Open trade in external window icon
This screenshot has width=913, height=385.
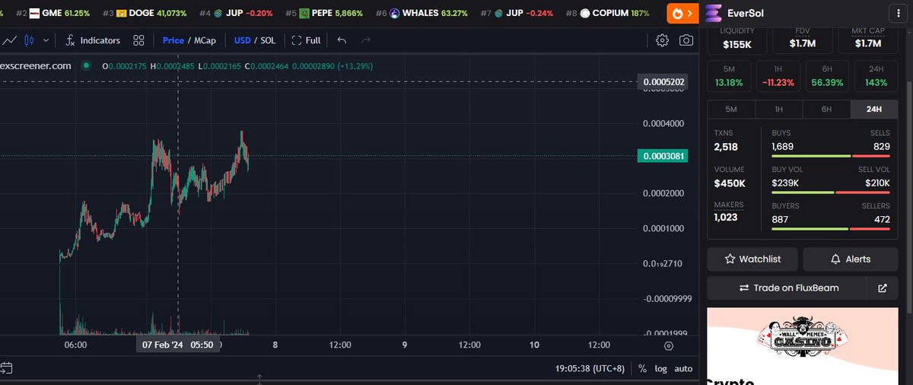[883, 288]
